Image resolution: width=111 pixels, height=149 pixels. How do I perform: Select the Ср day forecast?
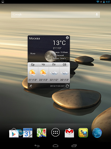pyautogui.click(x=33, y=73)
